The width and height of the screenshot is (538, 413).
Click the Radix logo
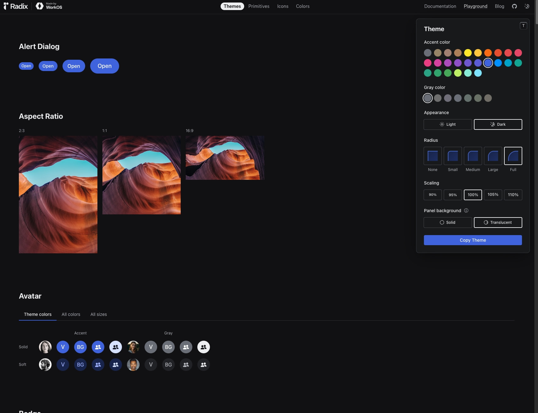(16, 6)
